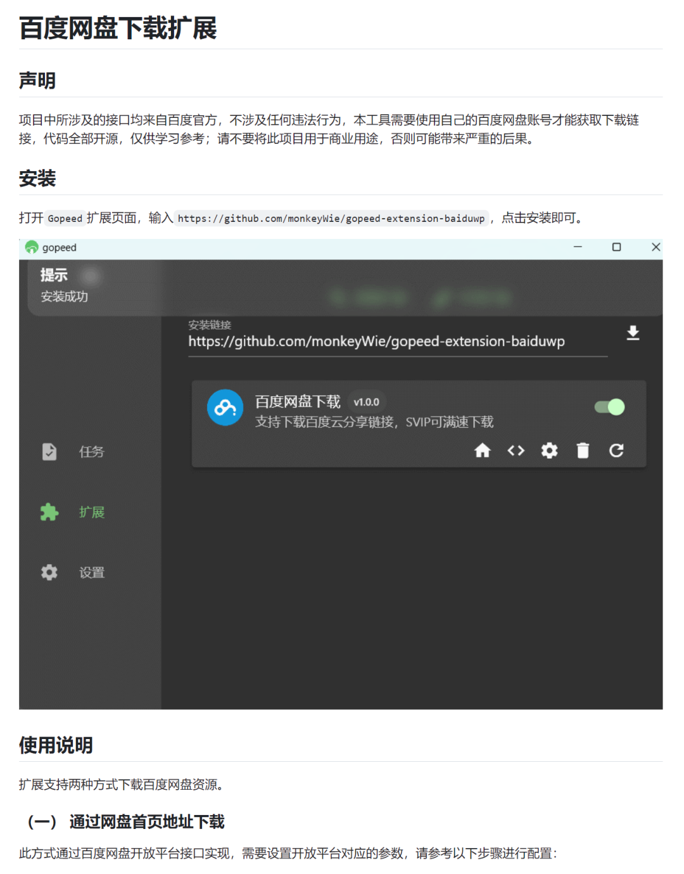
Task: Minimize the gopeed window
Action: tap(578, 247)
